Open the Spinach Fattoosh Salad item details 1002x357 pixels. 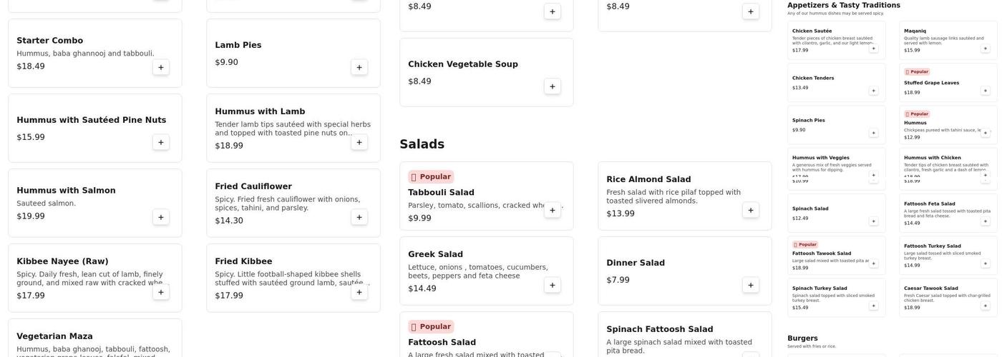pos(659,329)
